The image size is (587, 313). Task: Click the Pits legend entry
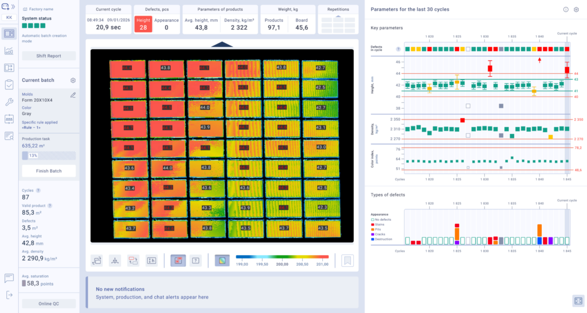[376, 229]
